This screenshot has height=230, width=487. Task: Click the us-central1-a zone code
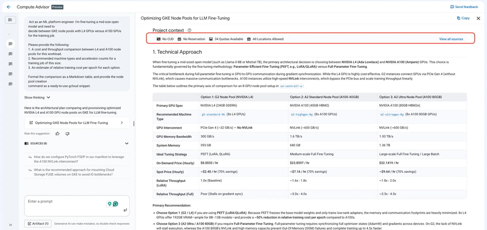click(x=292, y=86)
